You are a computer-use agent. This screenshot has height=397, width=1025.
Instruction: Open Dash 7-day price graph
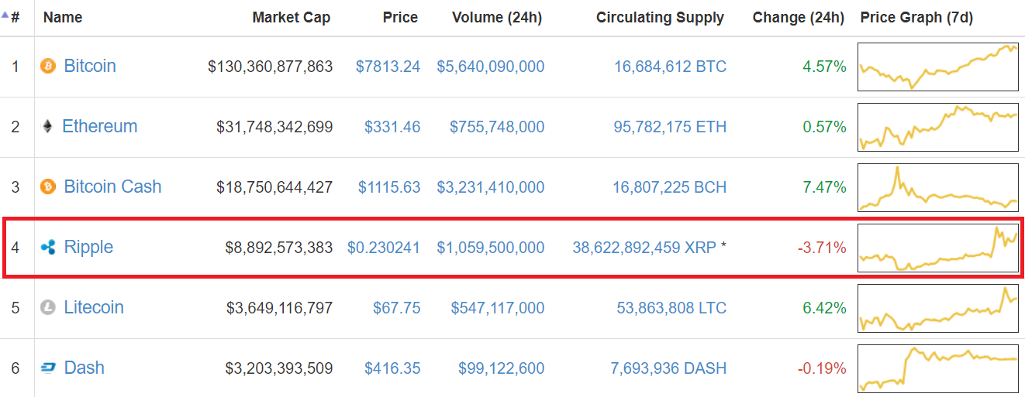click(938, 368)
